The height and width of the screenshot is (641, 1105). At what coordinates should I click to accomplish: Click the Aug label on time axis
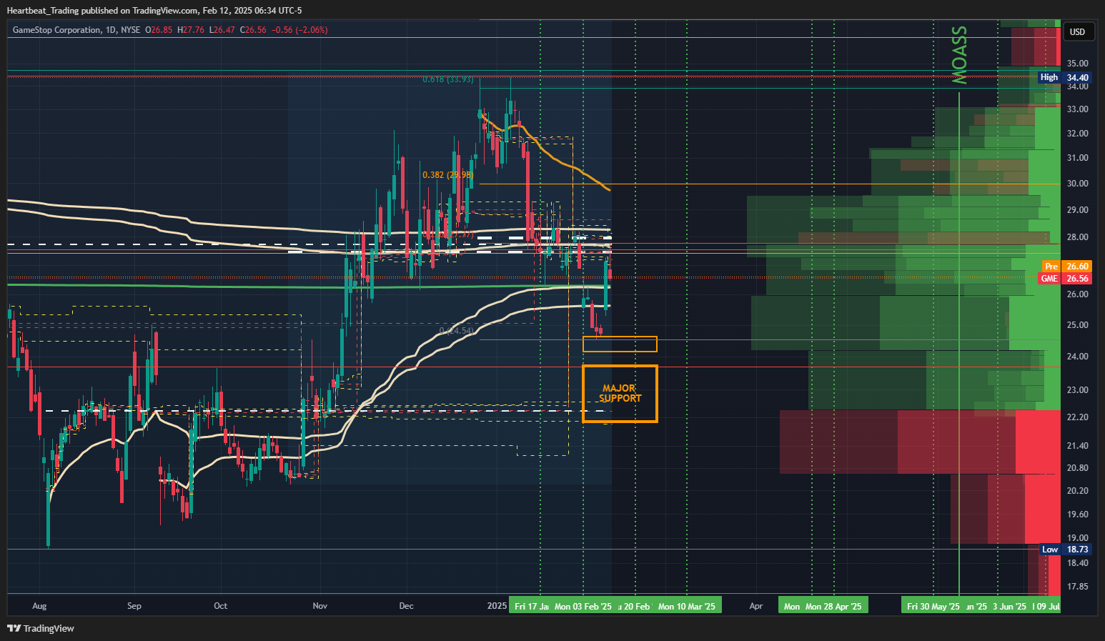[x=39, y=606]
